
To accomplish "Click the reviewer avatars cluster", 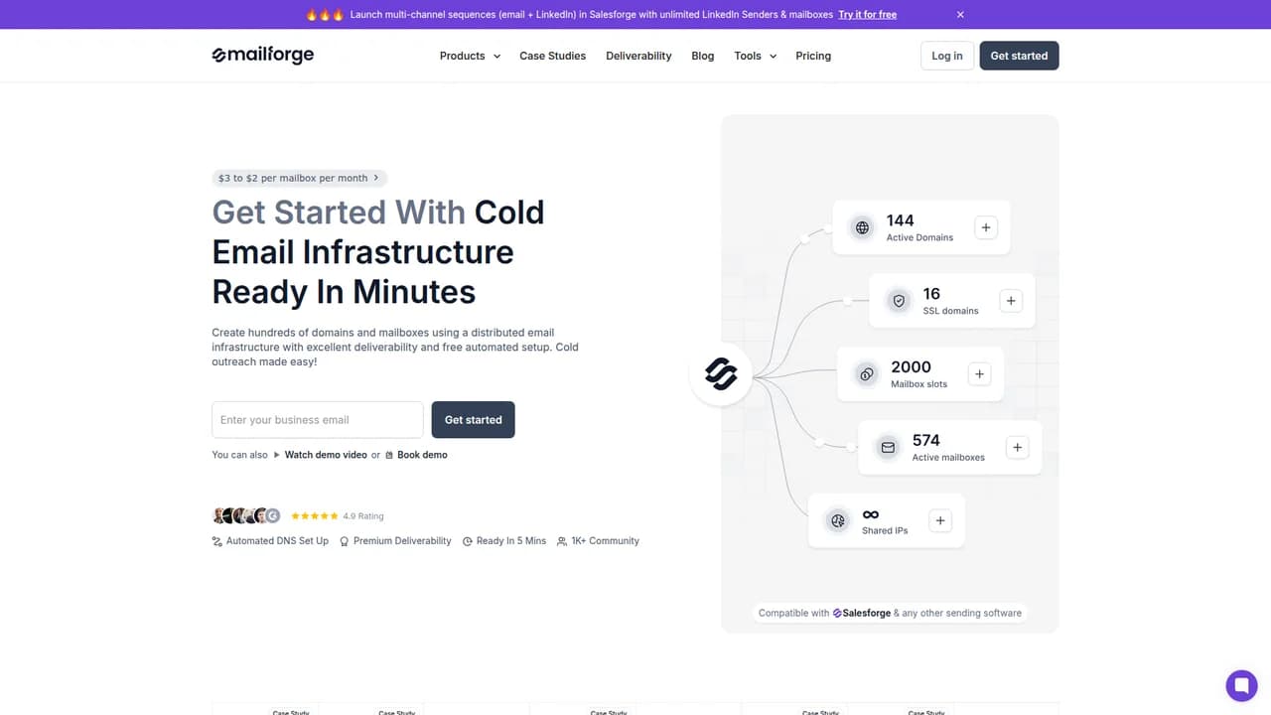I will pyautogui.click(x=246, y=516).
